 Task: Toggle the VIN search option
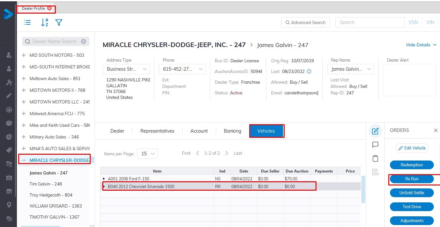tap(430, 22)
